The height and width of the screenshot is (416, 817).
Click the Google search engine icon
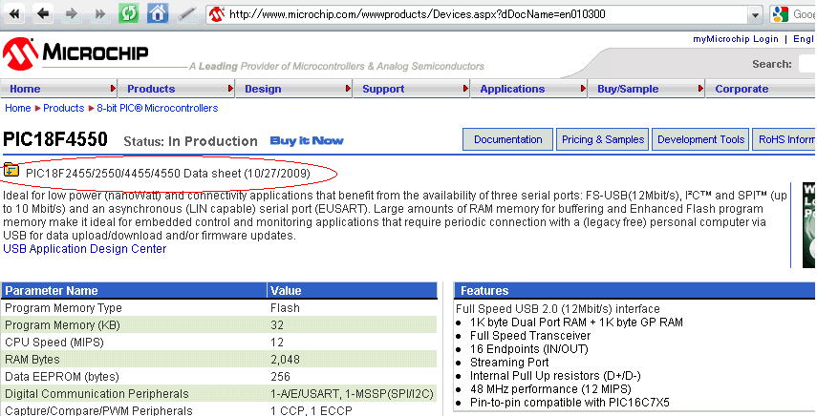[781, 14]
